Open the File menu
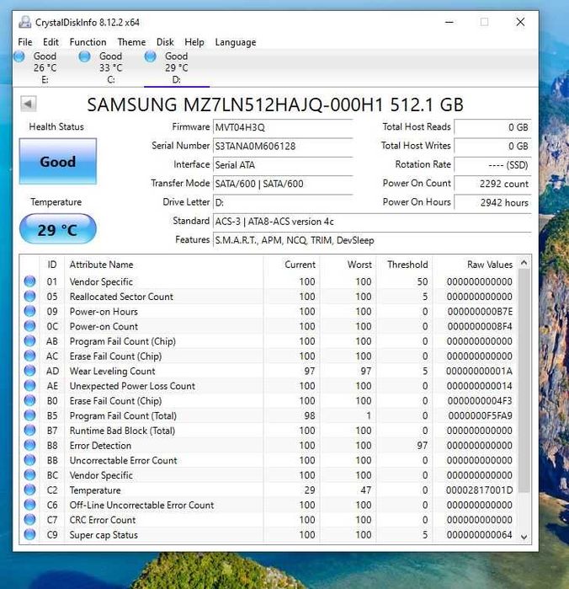The width and height of the screenshot is (569, 589). (x=25, y=42)
